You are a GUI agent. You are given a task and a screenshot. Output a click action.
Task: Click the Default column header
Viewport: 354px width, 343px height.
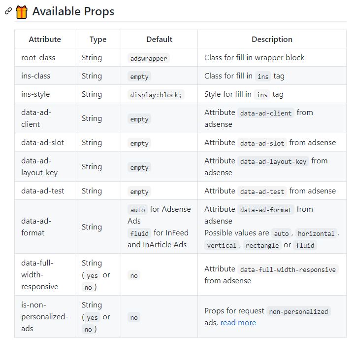click(x=159, y=39)
